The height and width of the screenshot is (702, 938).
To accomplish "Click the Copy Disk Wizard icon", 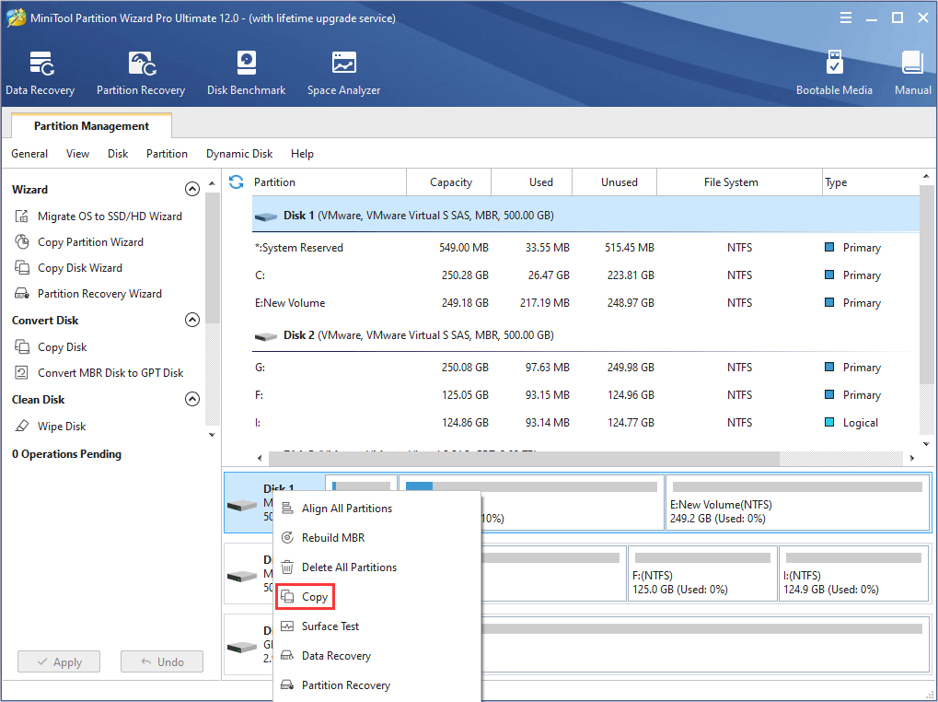I will tap(21, 267).
